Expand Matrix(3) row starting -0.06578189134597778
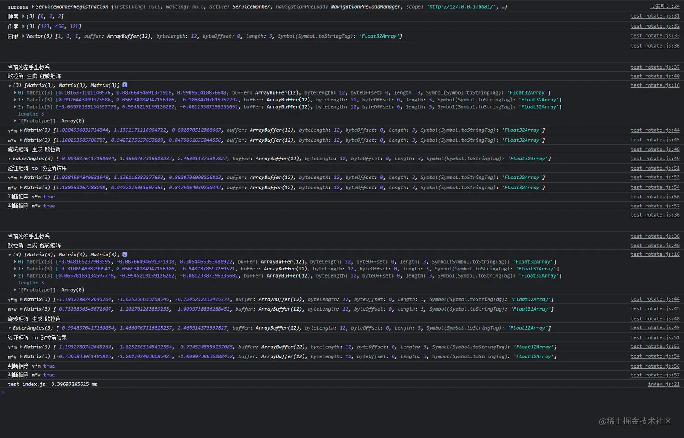Screen dimensions: 684x438 [x=15, y=107]
